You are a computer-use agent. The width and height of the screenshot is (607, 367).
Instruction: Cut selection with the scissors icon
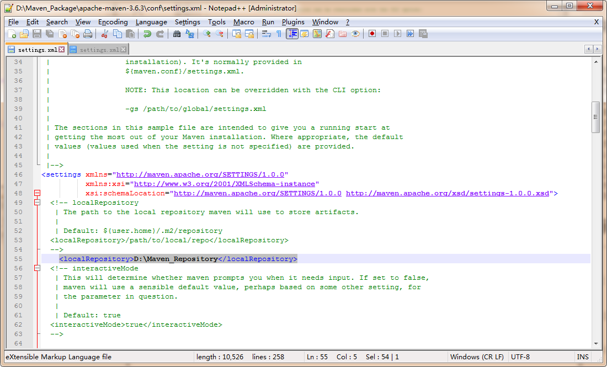pos(104,34)
